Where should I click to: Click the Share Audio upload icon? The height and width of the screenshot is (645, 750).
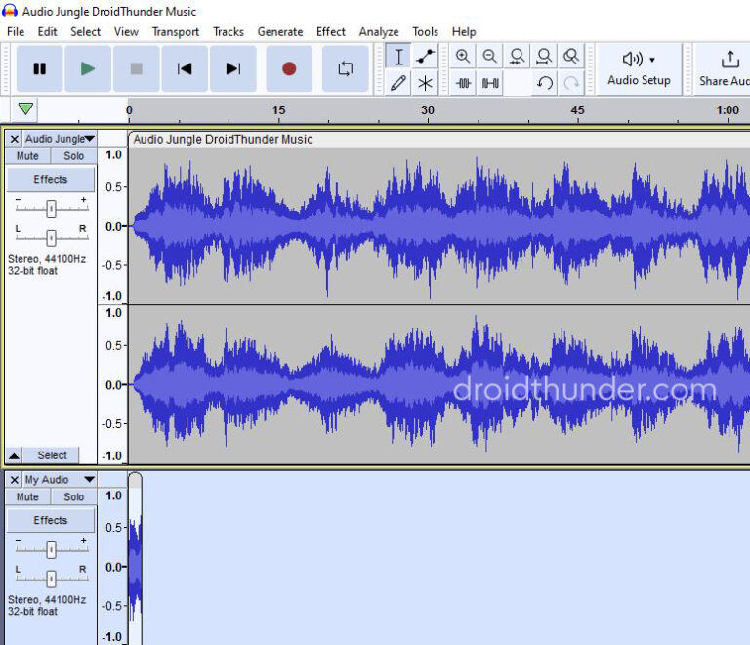pos(729,60)
